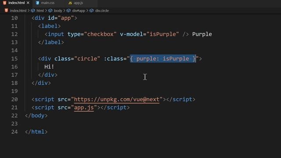Click the closing </html> tag
Viewport: 281px width, 158px height.
click(36, 132)
